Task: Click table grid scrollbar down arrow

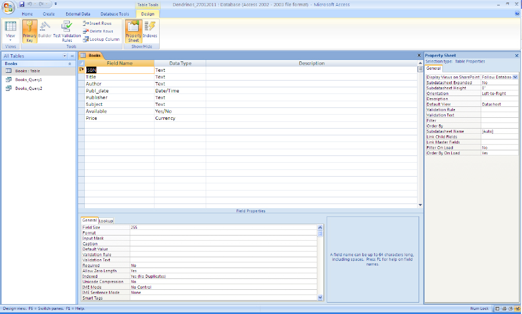Action: coord(420,205)
